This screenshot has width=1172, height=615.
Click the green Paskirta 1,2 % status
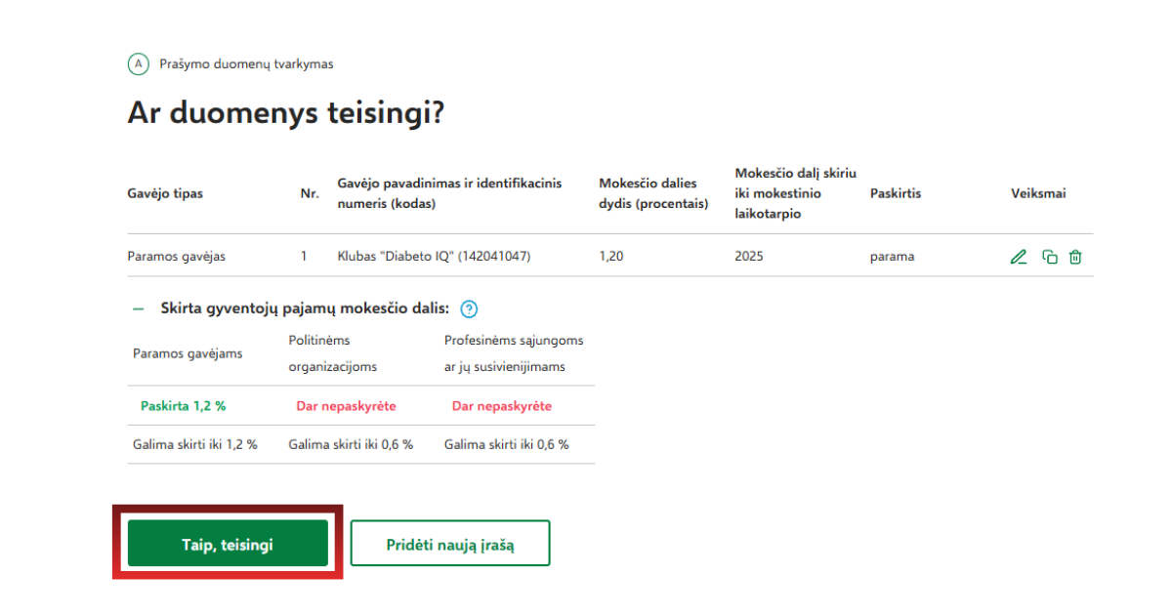pyautogui.click(x=183, y=406)
